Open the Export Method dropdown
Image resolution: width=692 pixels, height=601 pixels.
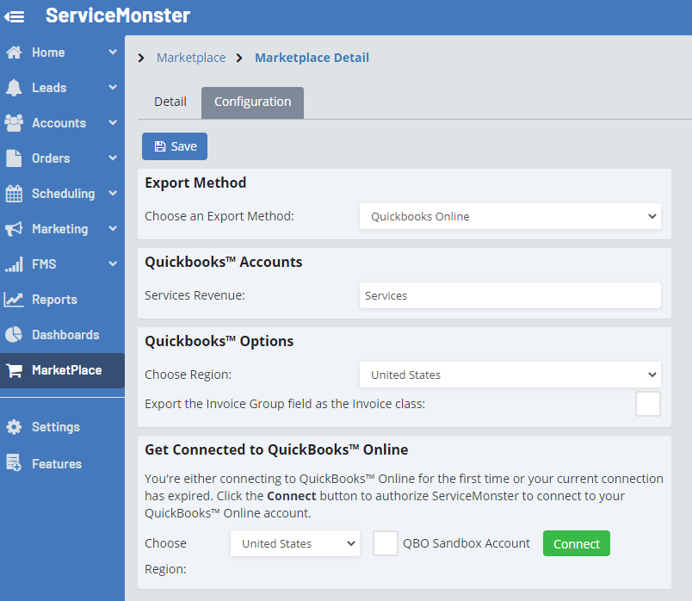pyautogui.click(x=510, y=216)
